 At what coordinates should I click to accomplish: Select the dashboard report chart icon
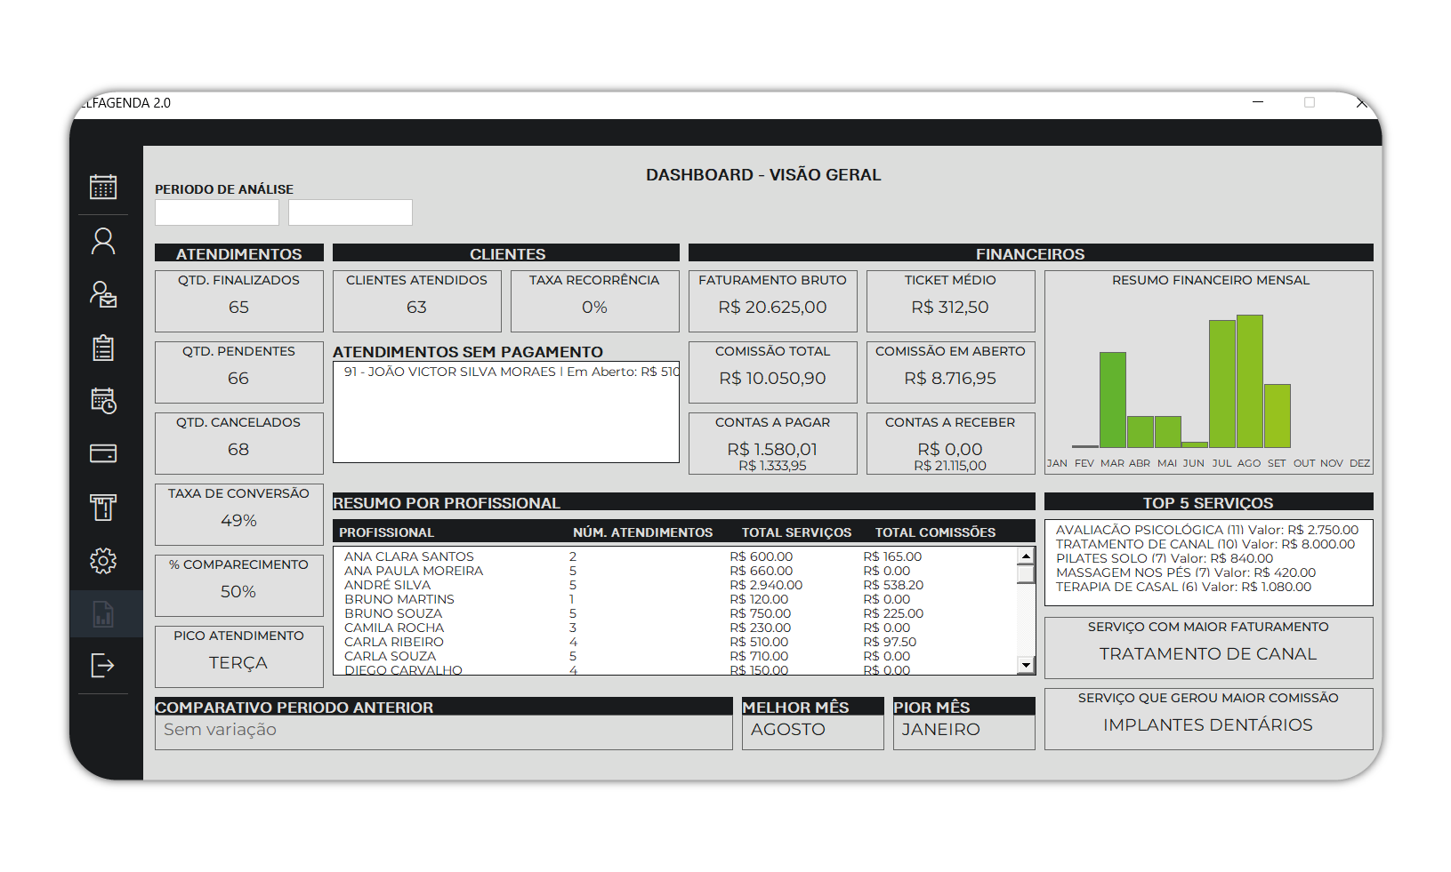click(x=103, y=614)
